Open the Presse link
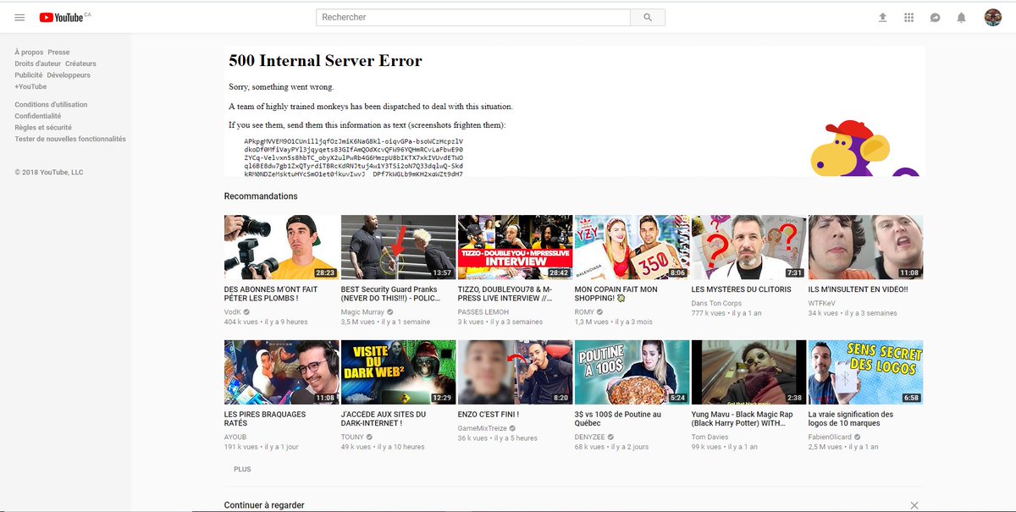The height and width of the screenshot is (512, 1016). coord(58,52)
